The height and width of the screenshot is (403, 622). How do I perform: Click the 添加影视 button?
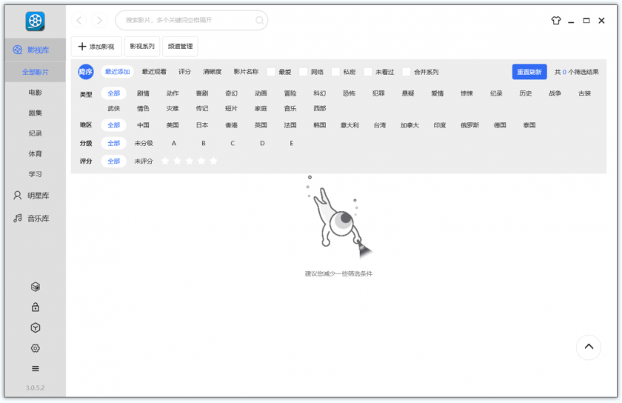coord(96,47)
